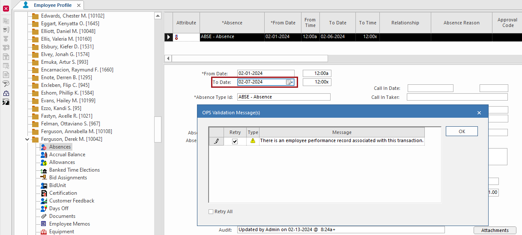Select Ezzo, Kandi S. [95] in the tree
This screenshot has height=235, width=522.
(61, 108)
